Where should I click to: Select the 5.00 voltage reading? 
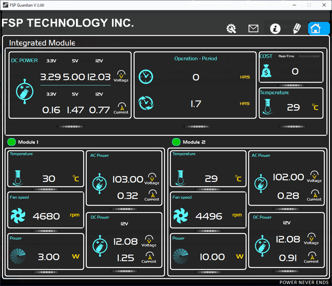(74, 77)
